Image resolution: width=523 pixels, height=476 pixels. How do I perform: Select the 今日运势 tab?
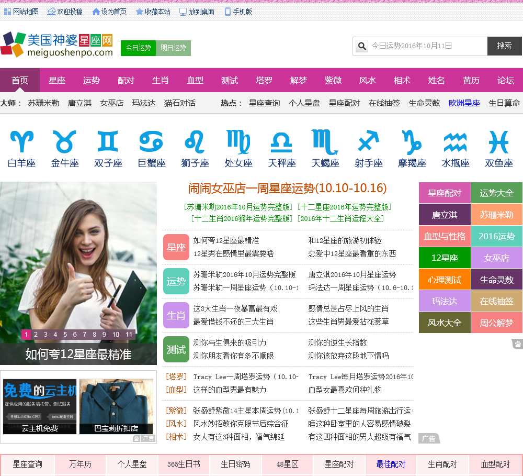138,48
